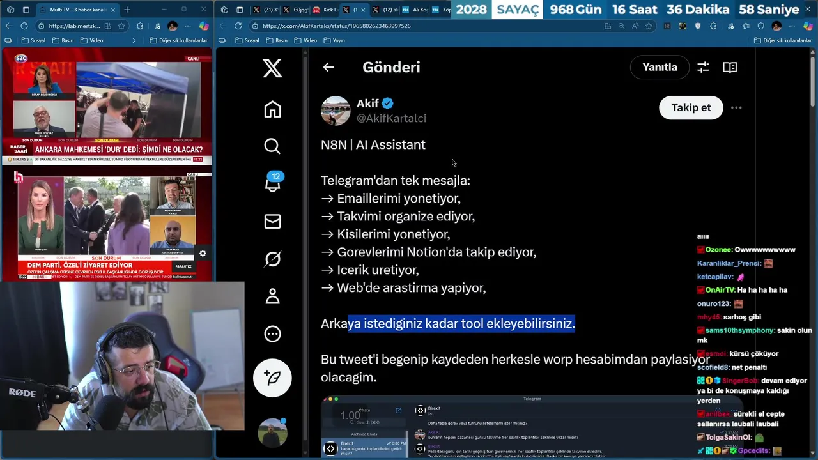Open left browser's three-dot settings menu
This screenshot has height=460, width=818.
click(x=188, y=26)
